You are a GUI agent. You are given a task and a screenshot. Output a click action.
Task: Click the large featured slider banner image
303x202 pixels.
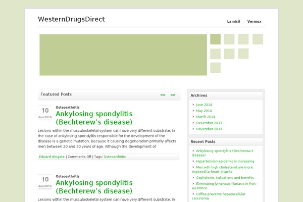[123, 55]
